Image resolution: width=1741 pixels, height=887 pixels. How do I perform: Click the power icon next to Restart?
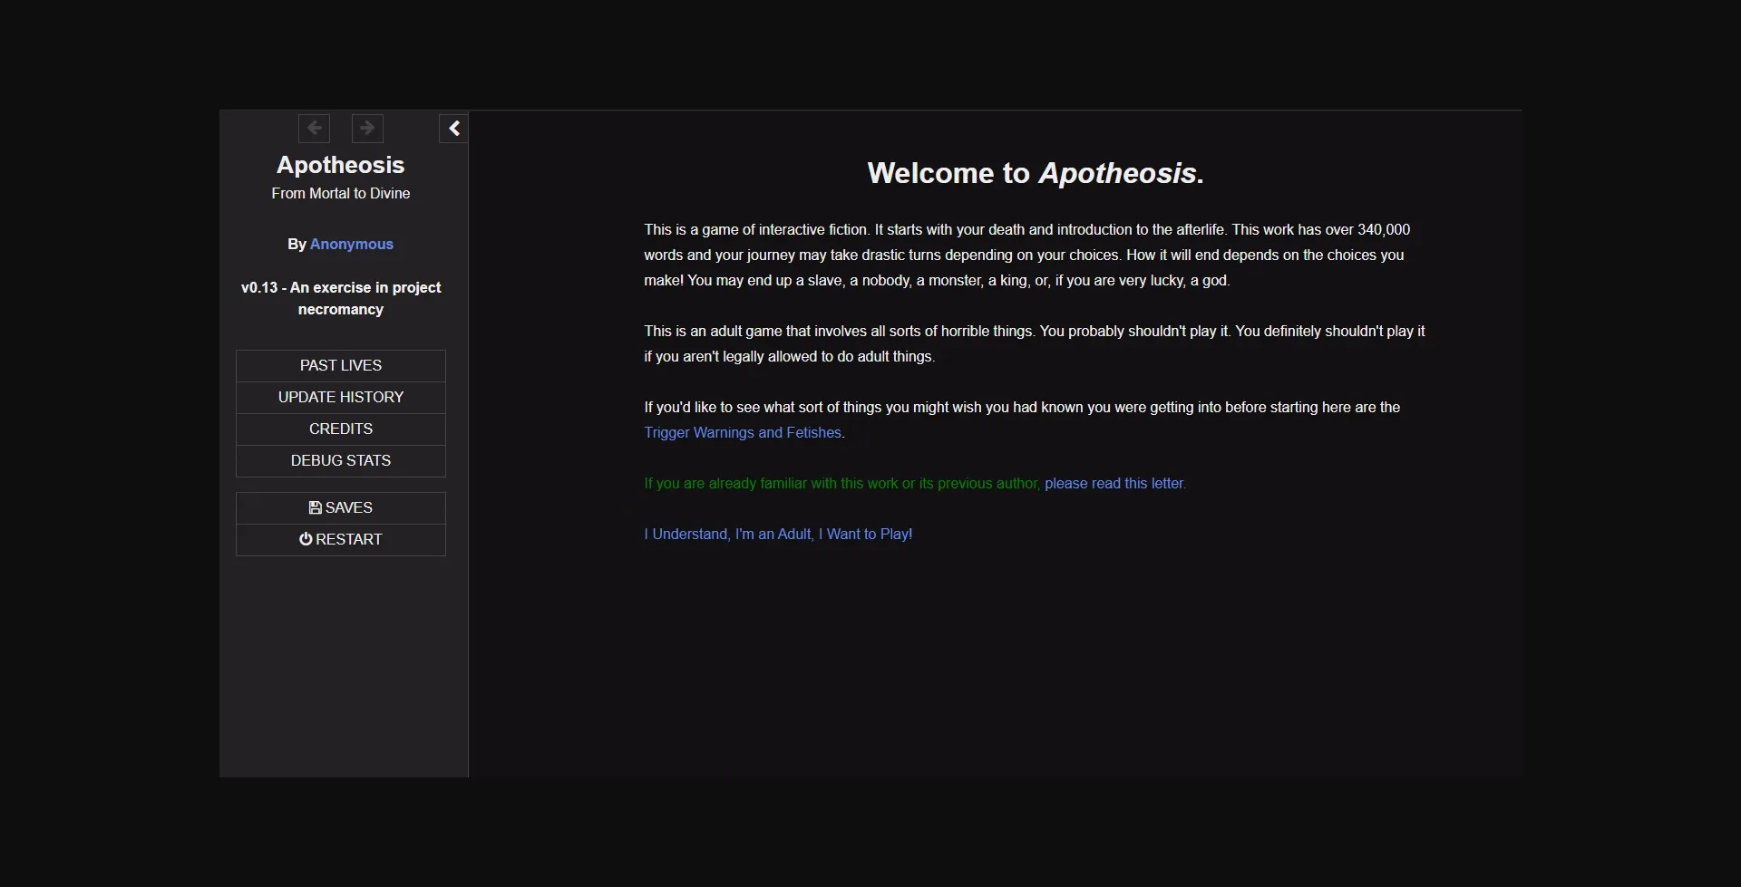305,538
